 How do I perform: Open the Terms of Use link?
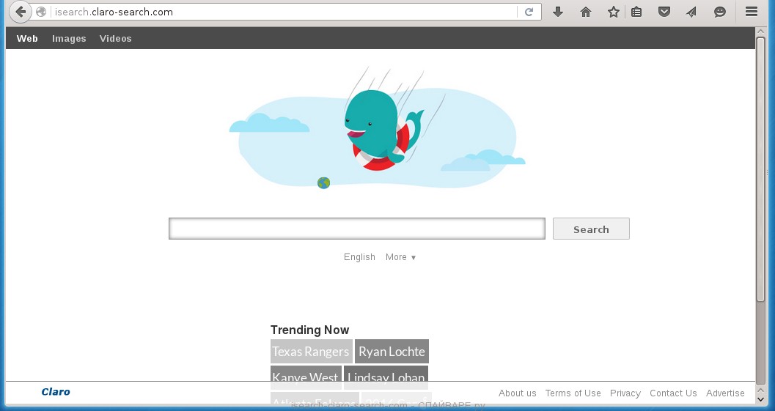point(573,393)
